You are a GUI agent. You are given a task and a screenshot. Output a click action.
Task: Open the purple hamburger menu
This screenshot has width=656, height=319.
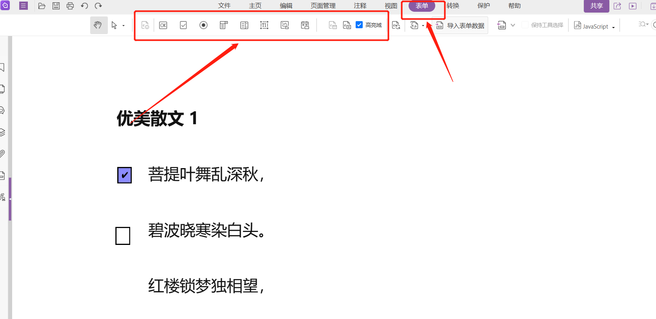pos(24,6)
